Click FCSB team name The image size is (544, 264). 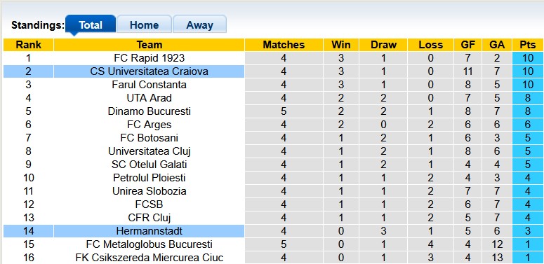150,204
